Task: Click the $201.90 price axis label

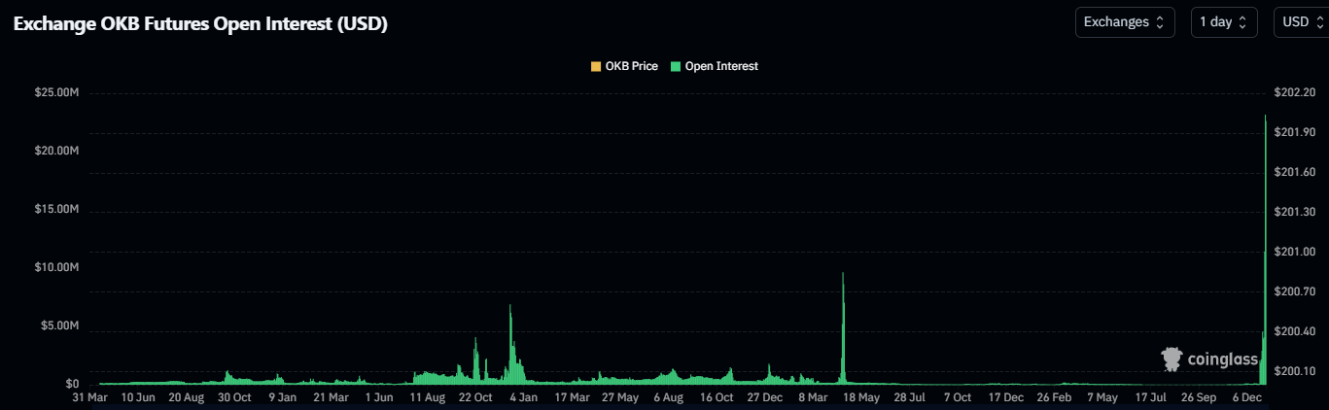Action: point(1294,132)
